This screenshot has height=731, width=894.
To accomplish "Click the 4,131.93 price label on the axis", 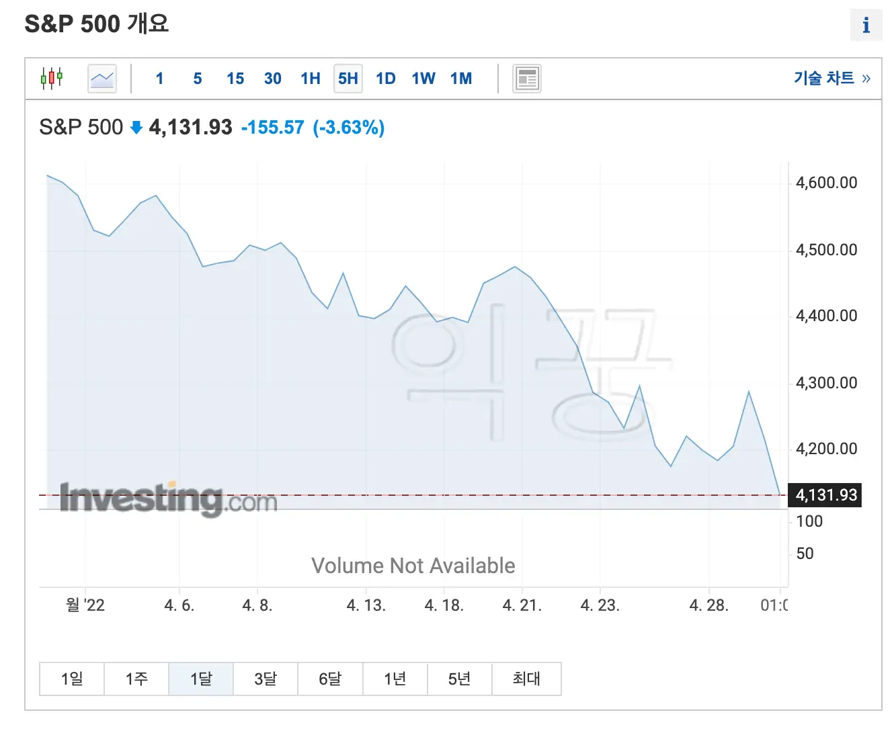I will tap(824, 495).
